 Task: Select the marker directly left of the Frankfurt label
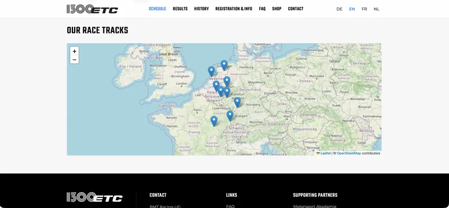pyautogui.click(x=227, y=93)
